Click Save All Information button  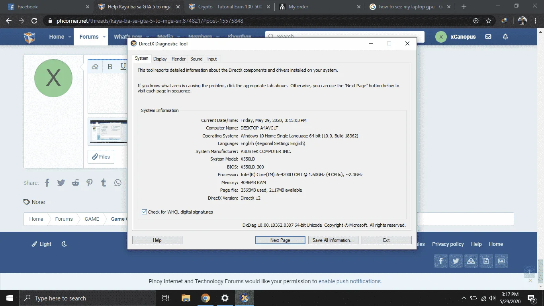coord(333,240)
